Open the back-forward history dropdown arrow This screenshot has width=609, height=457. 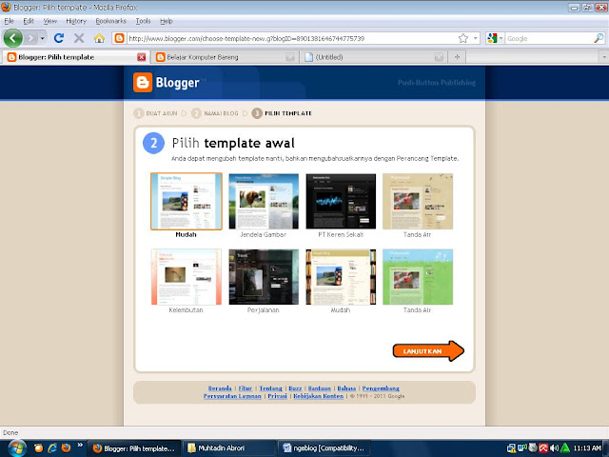coord(42,38)
